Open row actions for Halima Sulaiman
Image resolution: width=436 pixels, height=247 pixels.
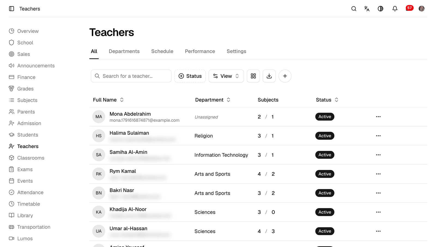[x=378, y=136]
